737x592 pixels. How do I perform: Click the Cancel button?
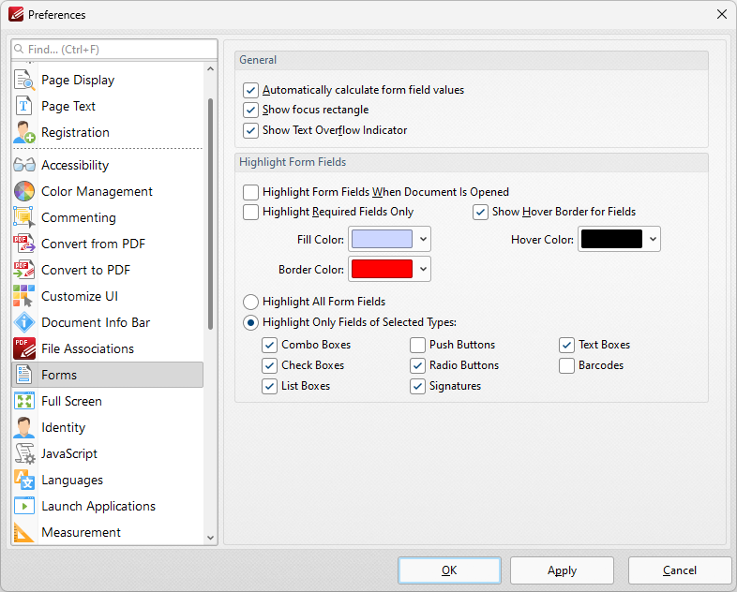(680, 570)
